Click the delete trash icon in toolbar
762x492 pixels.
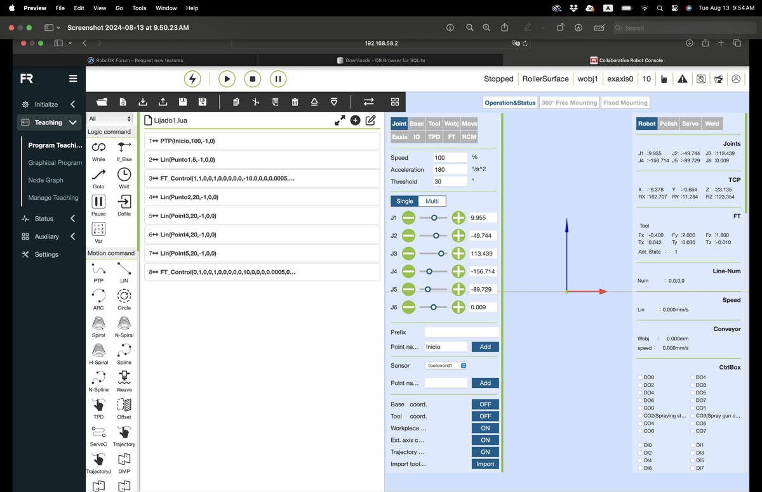295,102
